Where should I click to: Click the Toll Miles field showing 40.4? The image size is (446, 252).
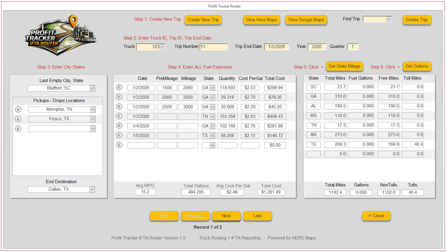(x=413, y=144)
